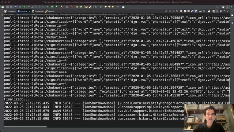The width and height of the screenshot is (234, 132).
Task: Click the green New Java Class icon
Action: tap(81, 7)
